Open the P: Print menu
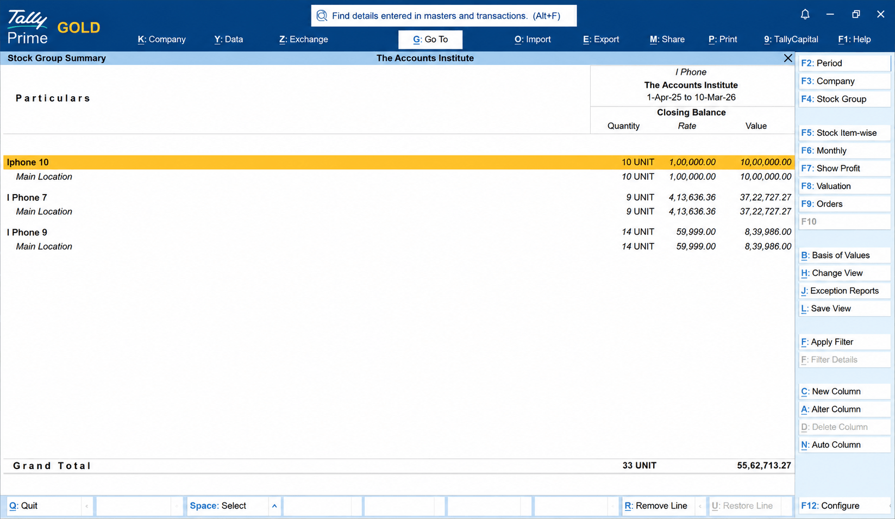Image resolution: width=895 pixels, height=519 pixels. point(723,39)
